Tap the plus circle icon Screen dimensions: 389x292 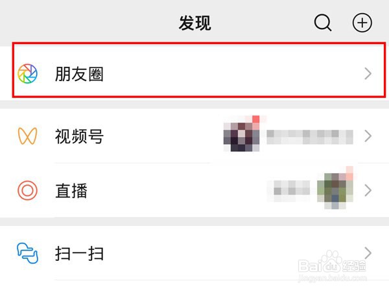point(362,23)
